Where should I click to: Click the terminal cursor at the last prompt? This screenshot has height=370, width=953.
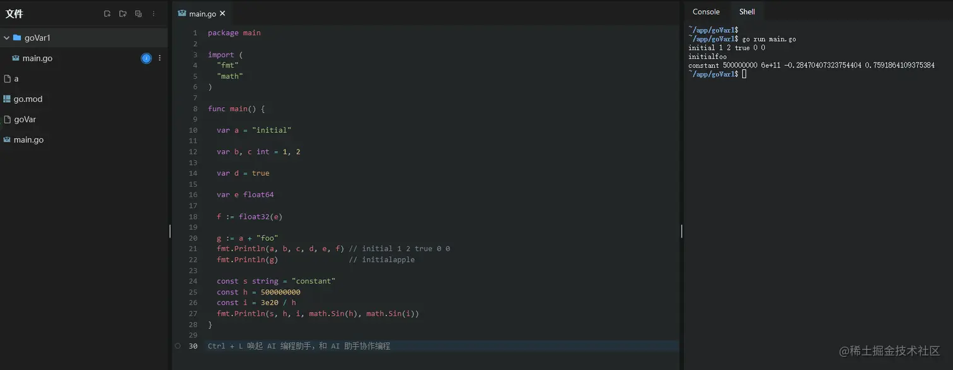(x=744, y=74)
